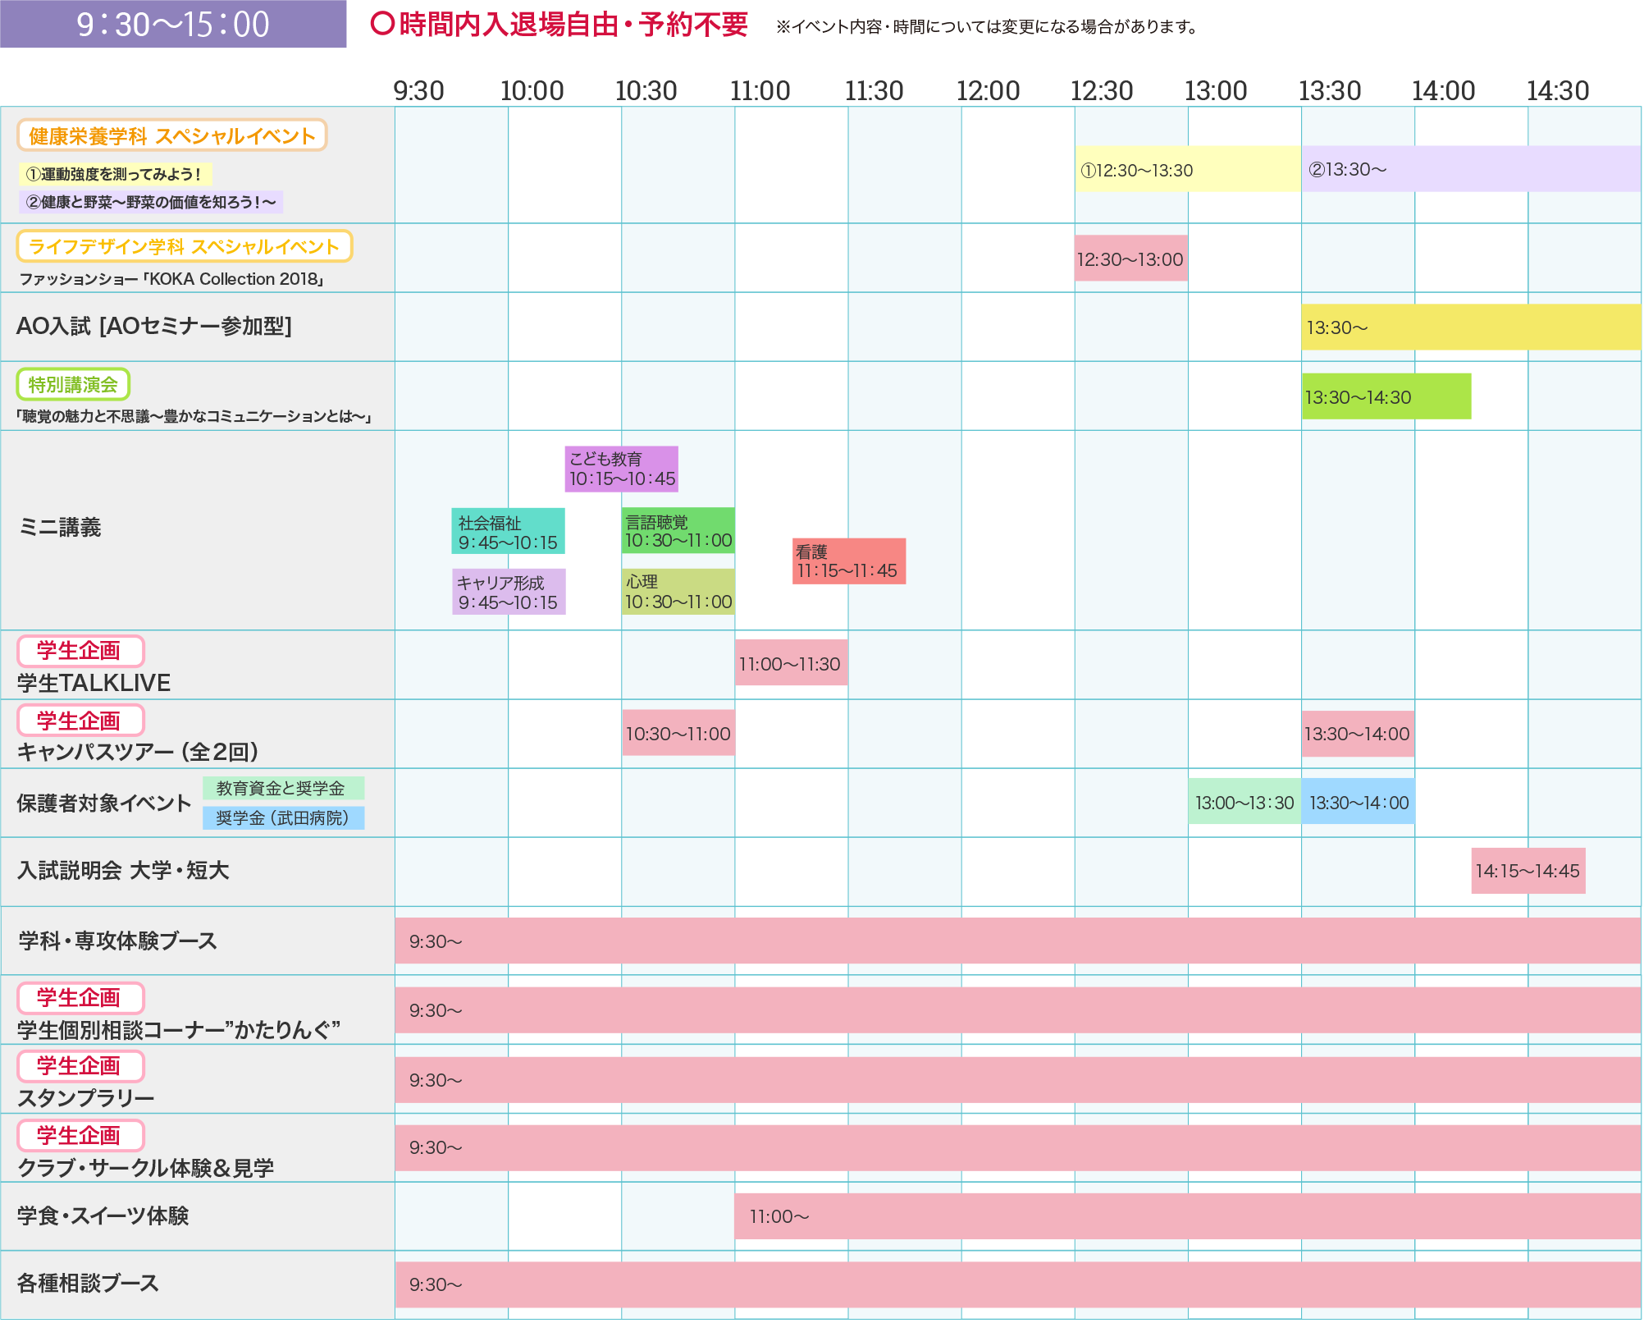Screen dimensions: 1644x1323
Task: Click the こども教育 10:15〜10:45 block
Action: click(x=621, y=469)
